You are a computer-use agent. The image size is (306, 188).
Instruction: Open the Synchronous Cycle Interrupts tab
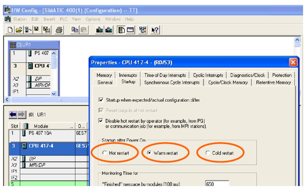[x=172, y=82]
